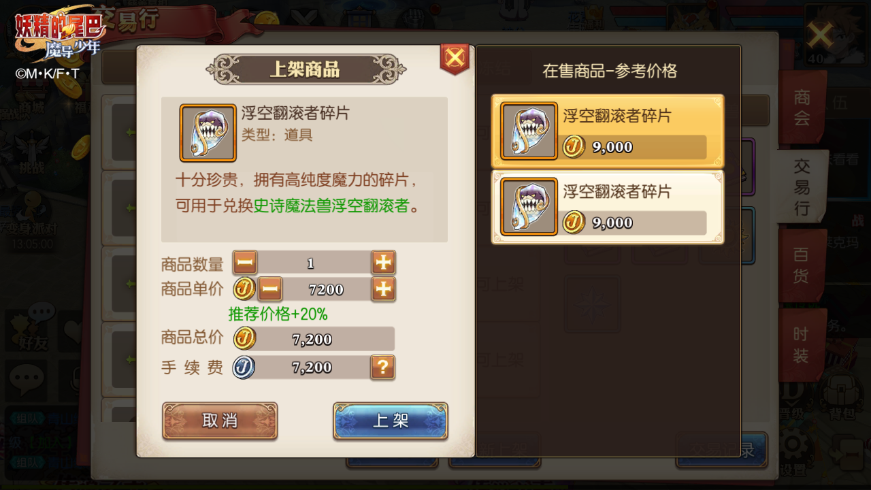Close the 上架商品 dialog with red X

[455, 59]
